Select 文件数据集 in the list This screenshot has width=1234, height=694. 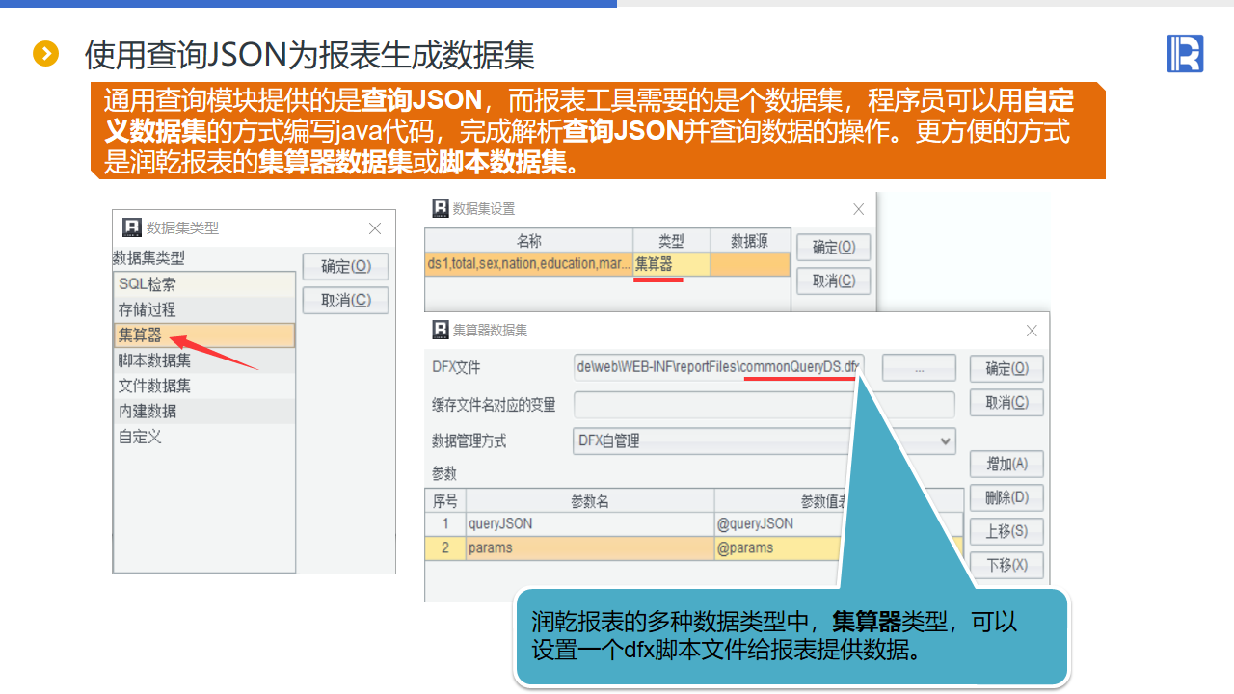203,386
